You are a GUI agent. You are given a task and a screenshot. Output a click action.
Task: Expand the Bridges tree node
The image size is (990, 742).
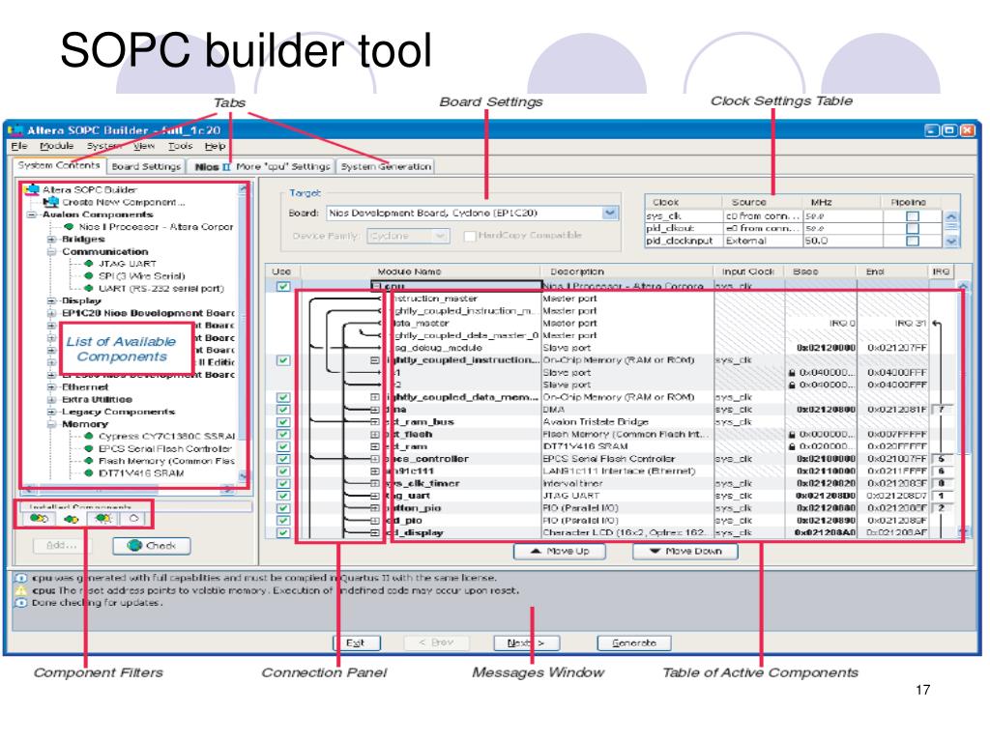click(x=52, y=240)
